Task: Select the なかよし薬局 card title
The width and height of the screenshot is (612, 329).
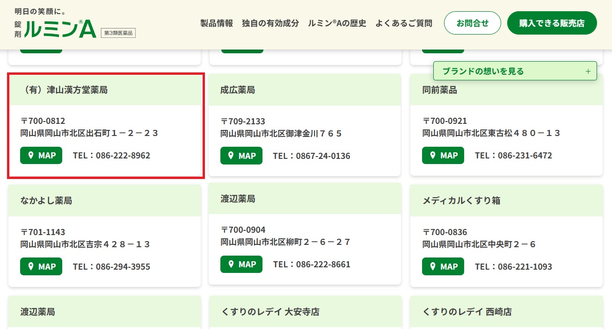Action: (46, 200)
